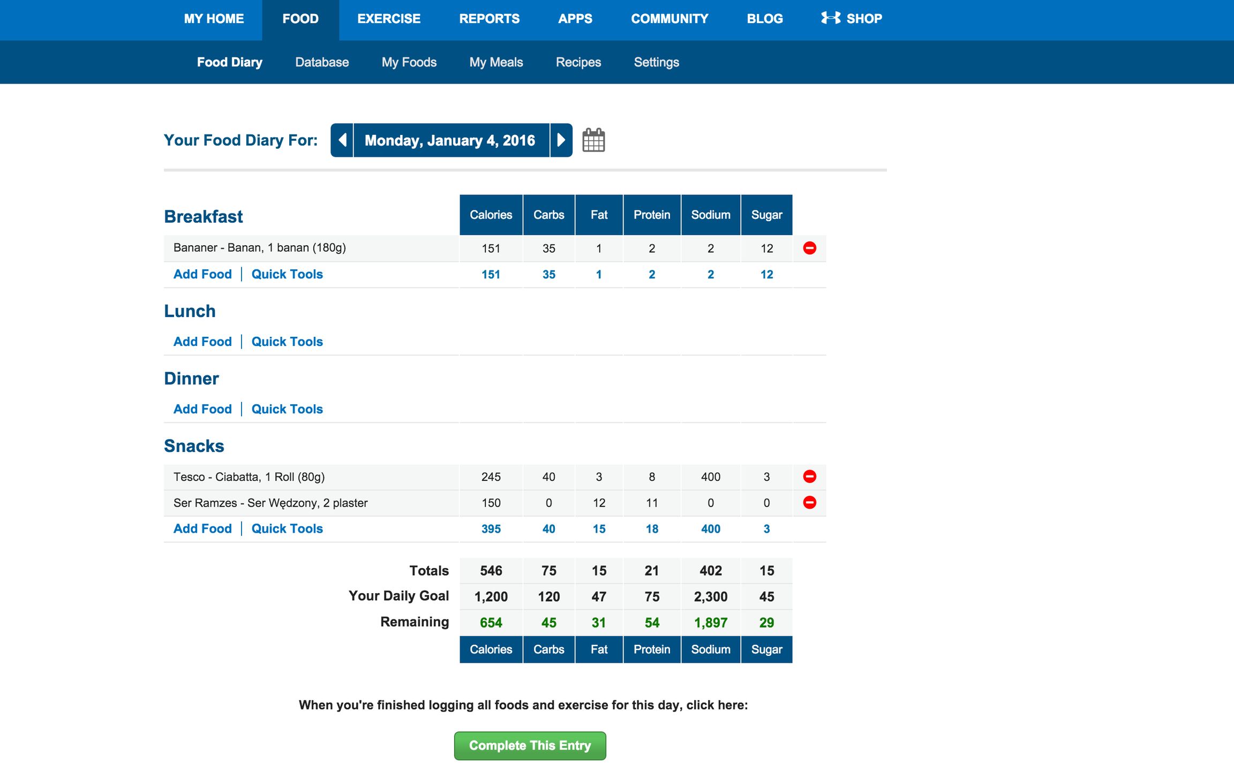Open the My Meals submenu
Screen dimensions: 1234x771
tap(496, 62)
